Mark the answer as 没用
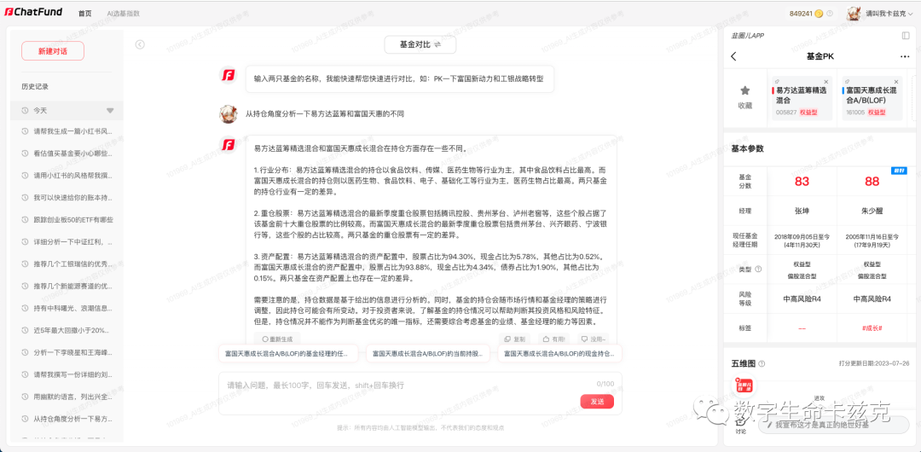 (x=594, y=339)
